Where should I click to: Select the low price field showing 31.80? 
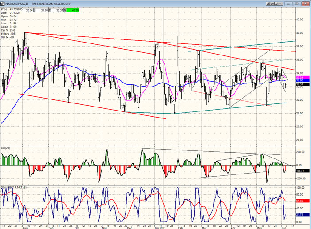[x=45, y=9]
